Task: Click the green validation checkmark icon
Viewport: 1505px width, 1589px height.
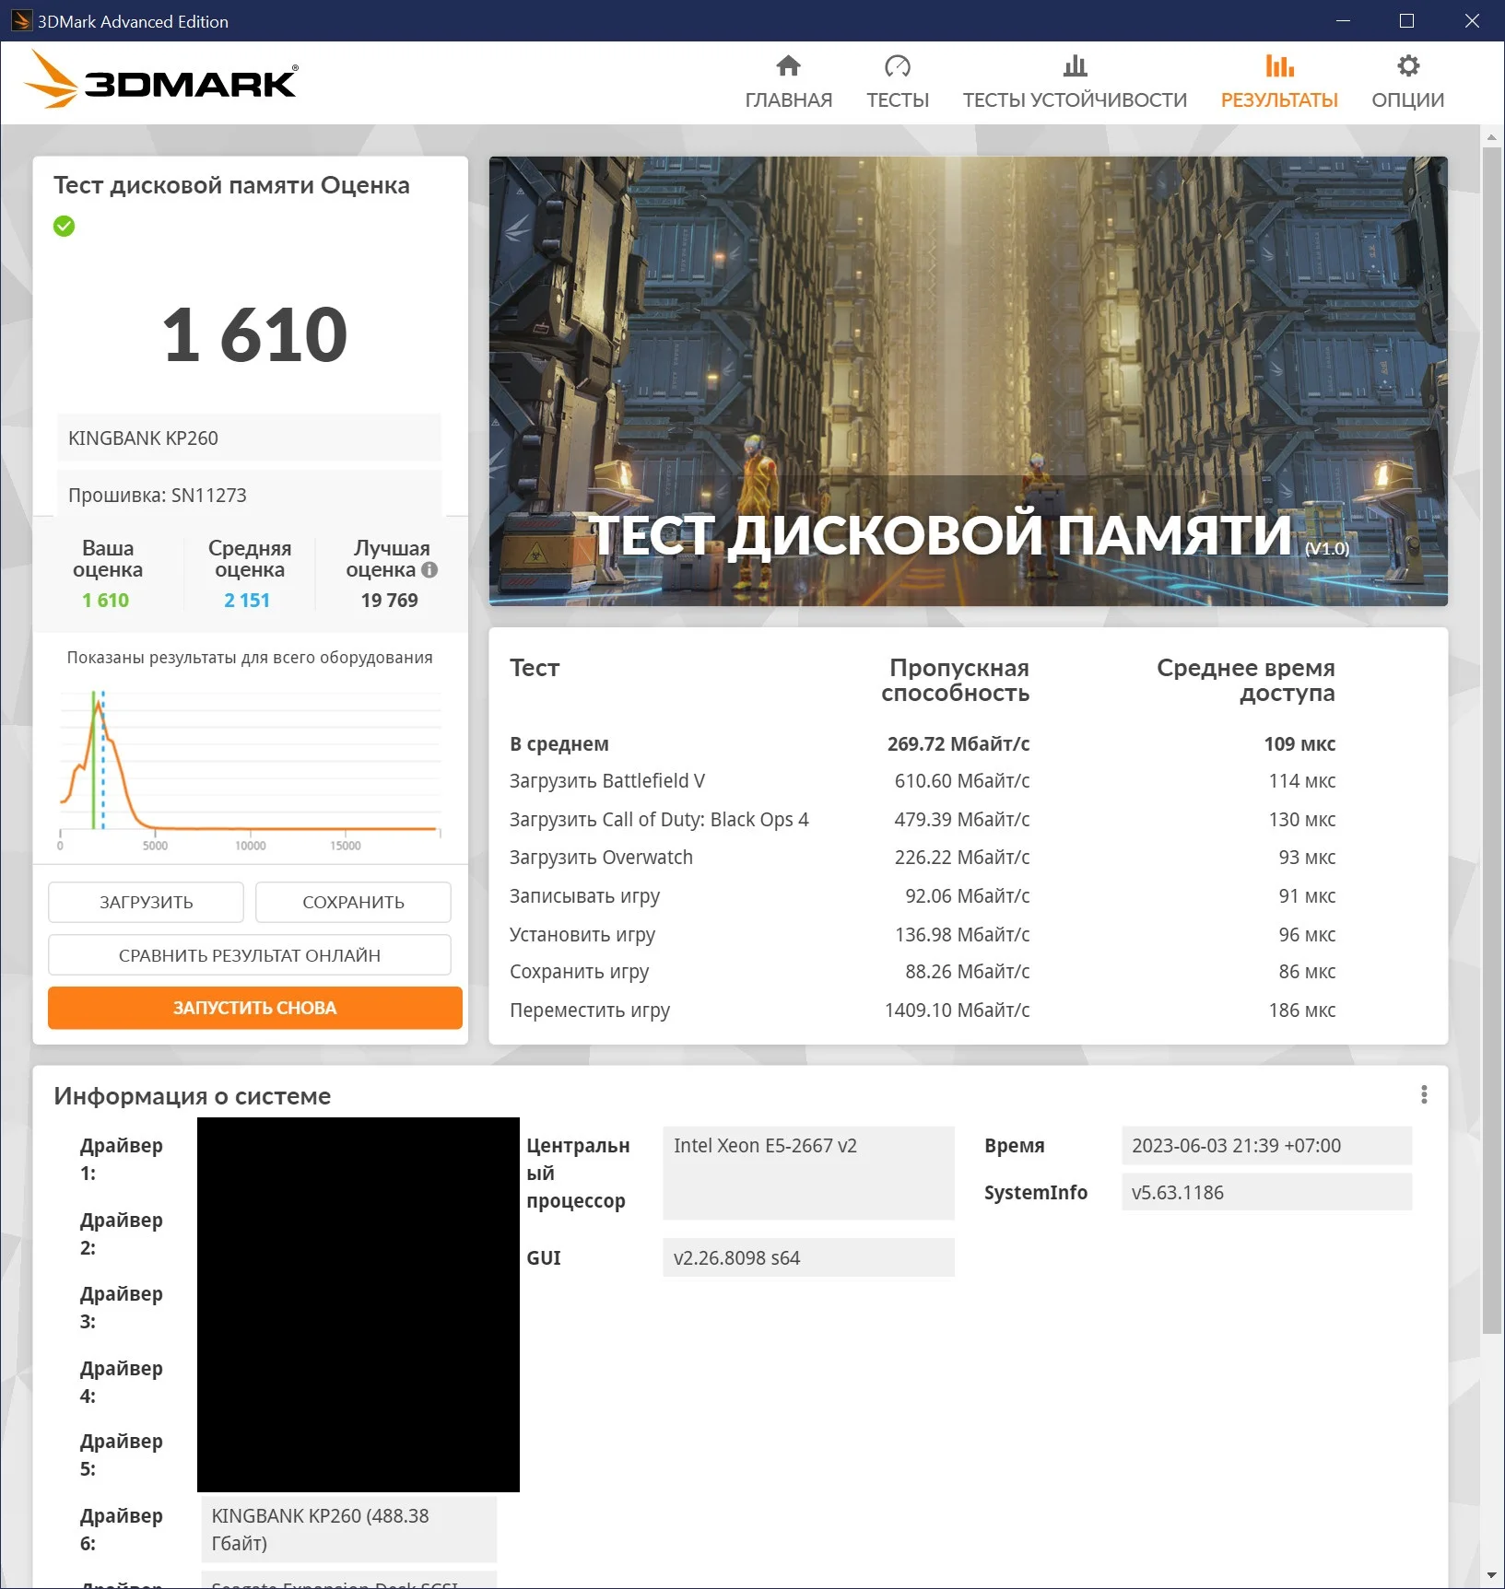Action: 64,226
